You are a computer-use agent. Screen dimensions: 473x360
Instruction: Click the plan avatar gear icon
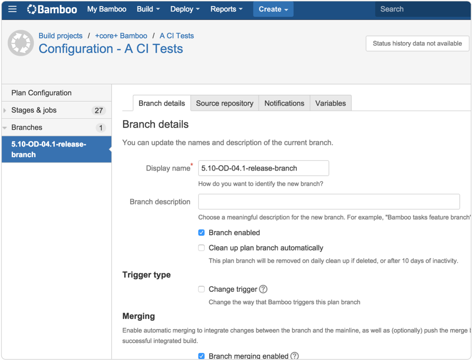pyautogui.click(x=21, y=43)
